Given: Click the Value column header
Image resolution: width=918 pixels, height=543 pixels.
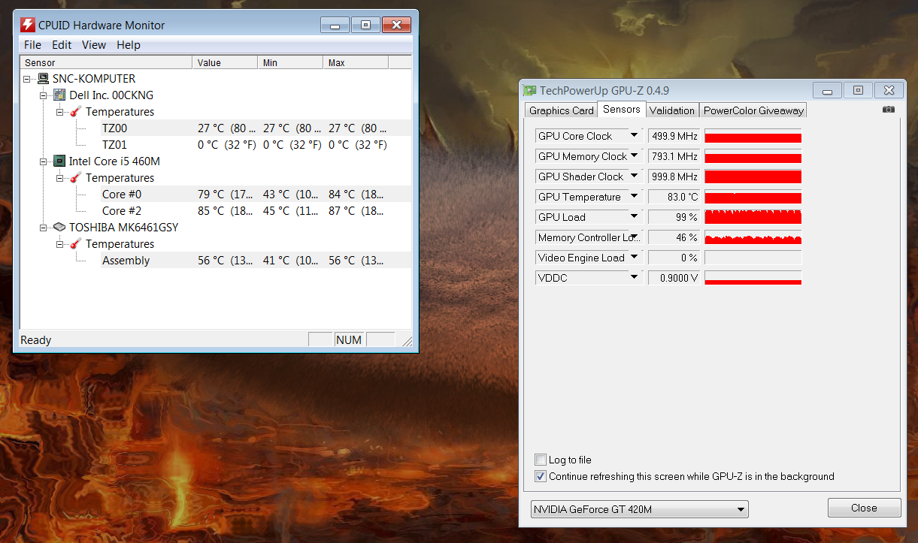Looking at the screenshot, I should [225, 63].
